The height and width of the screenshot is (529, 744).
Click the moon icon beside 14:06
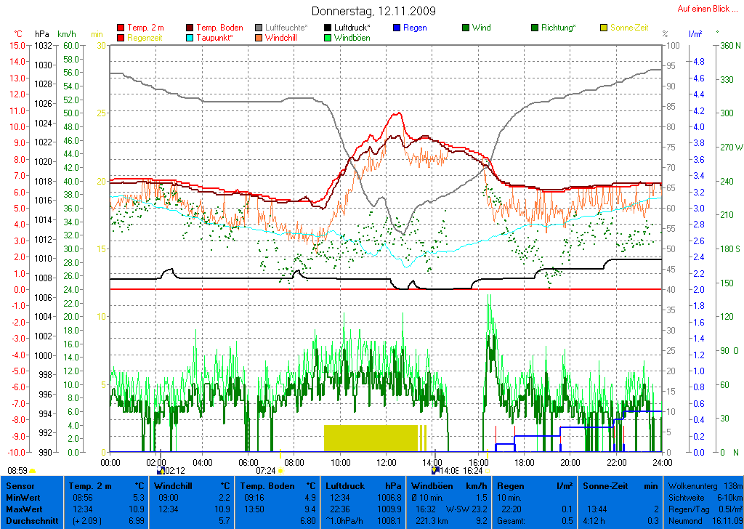click(435, 471)
